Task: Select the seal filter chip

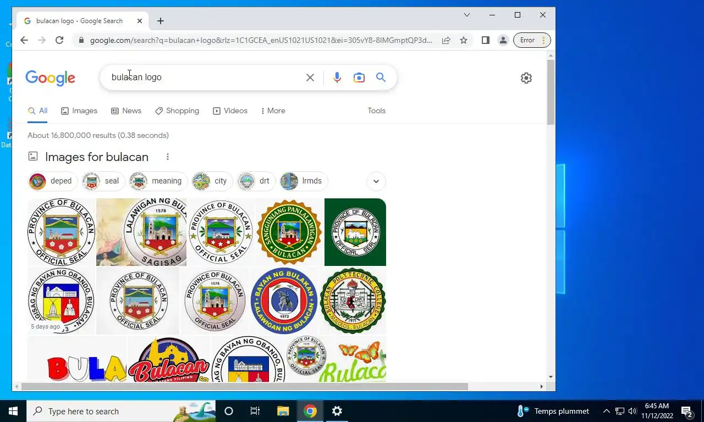Action: (103, 181)
